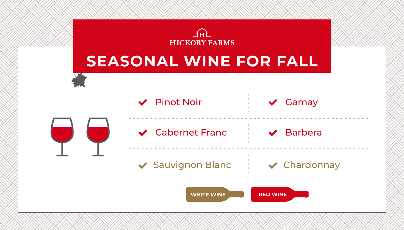Select the Sauvignon Blanc text
Viewport: 404px width, 230px height.
192,165
